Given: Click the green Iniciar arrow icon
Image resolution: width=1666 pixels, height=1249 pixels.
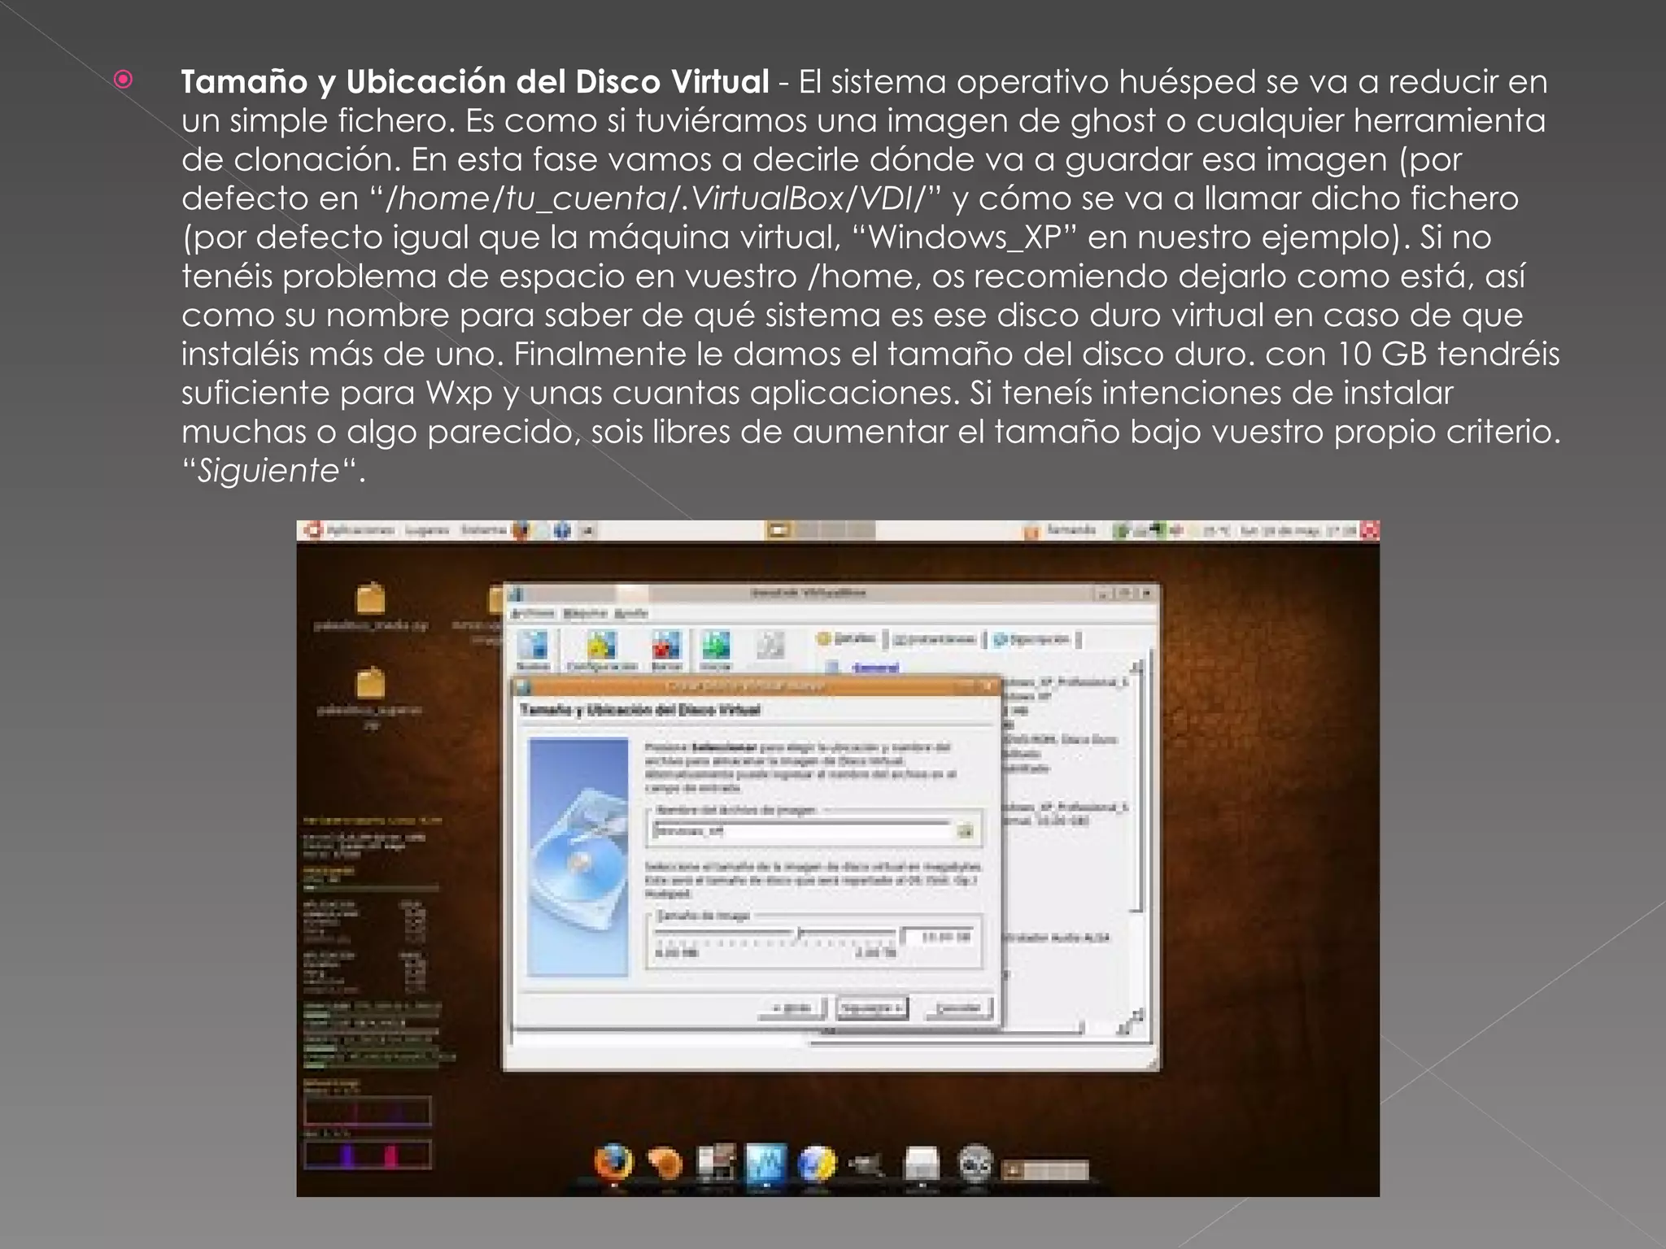Looking at the screenshot, I should click(x=716, y=646).
